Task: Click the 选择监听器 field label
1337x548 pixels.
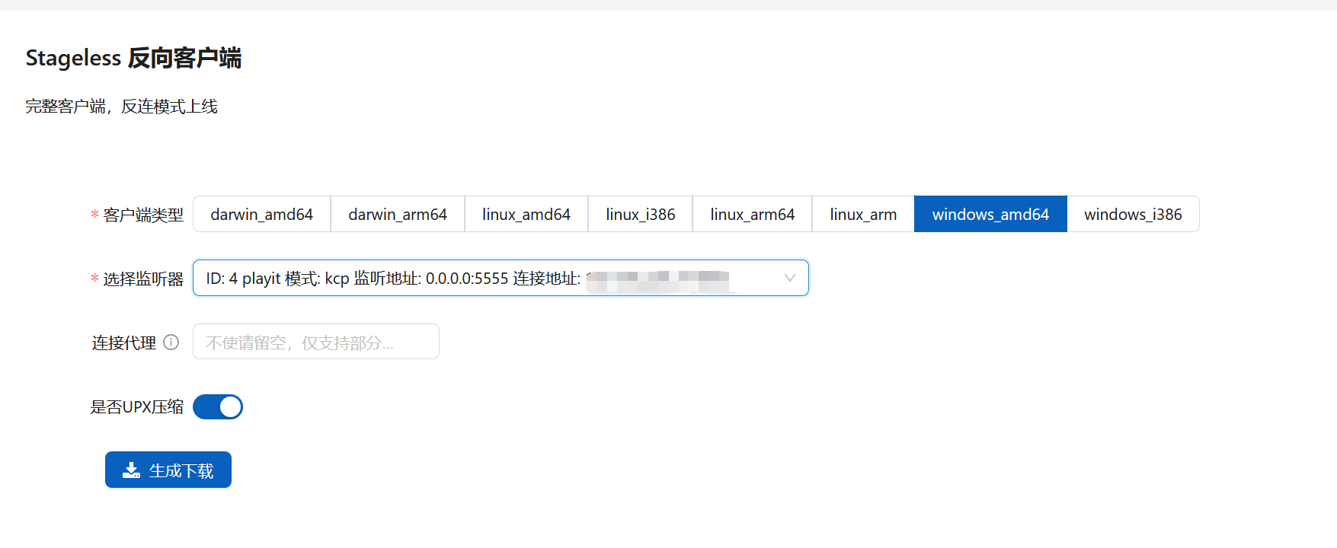Action: [x=143, y=279]
